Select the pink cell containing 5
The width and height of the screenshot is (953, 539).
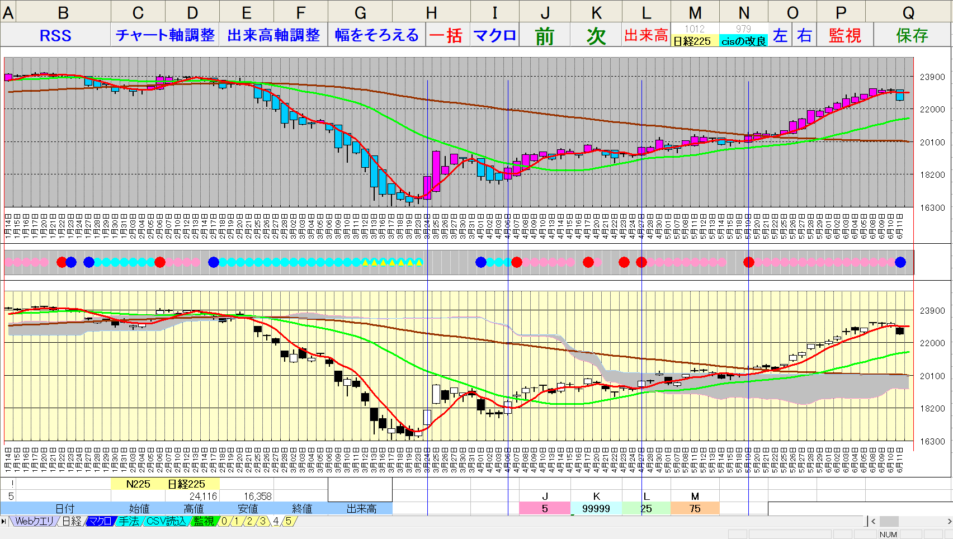(x=545, y=508)
